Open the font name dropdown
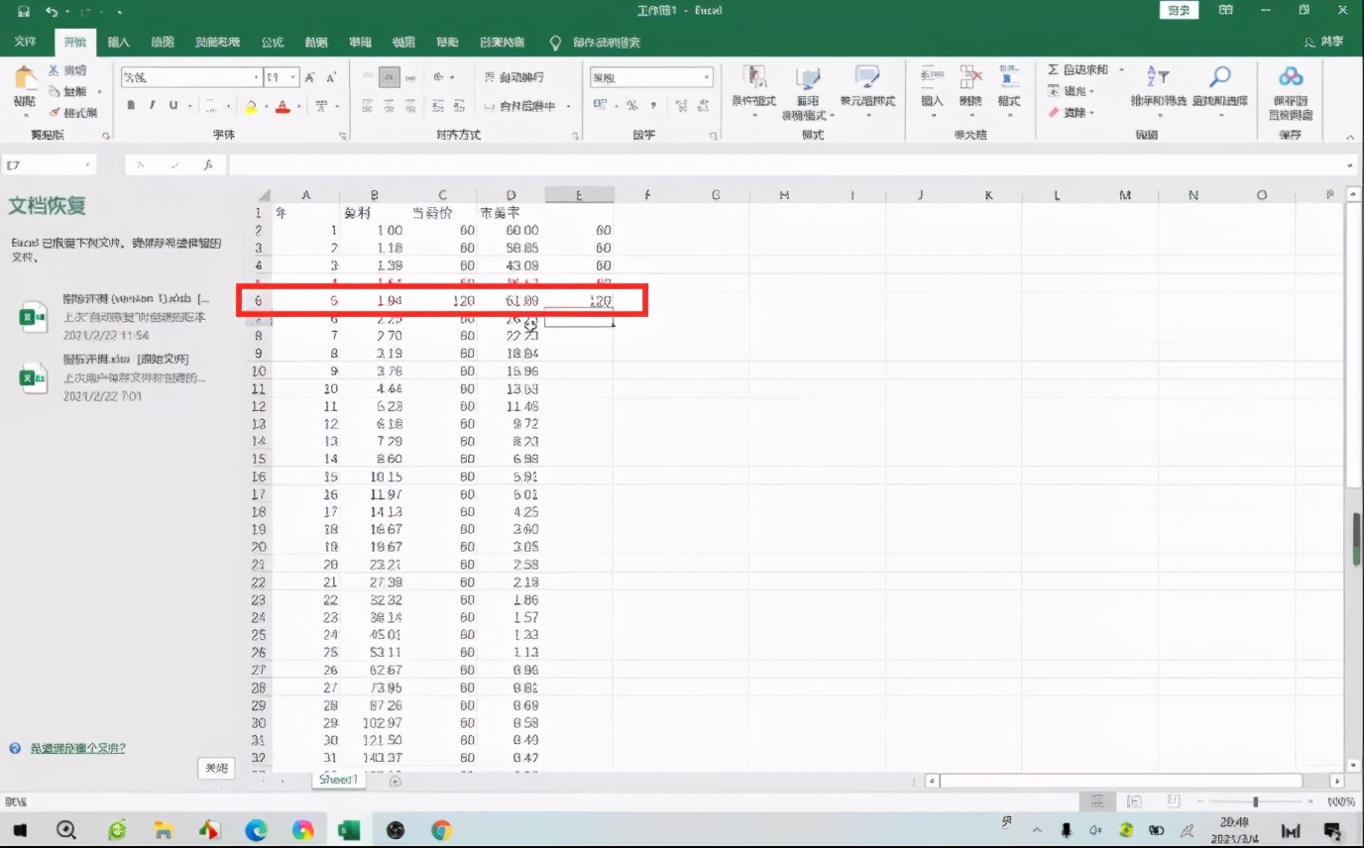 tap(256, 77)
